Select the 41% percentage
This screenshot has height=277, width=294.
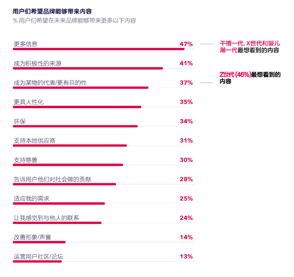tap(186, 63)
